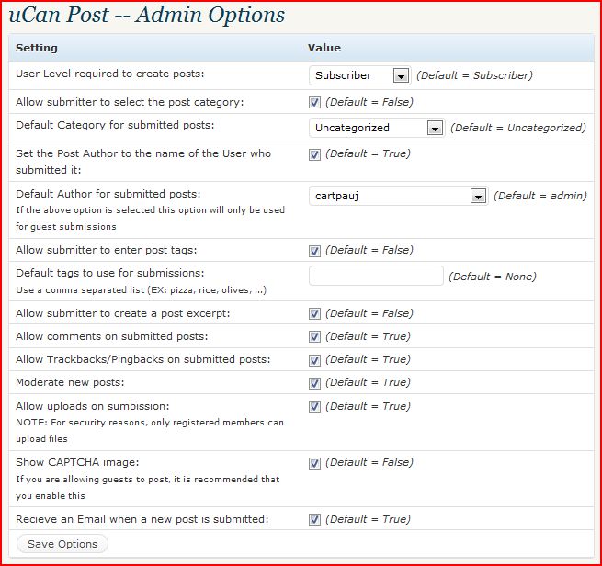This screenshot has width=602, height=566.
Task: Click arrow button of Uncategorized dropdown
Action: (435, 128)
